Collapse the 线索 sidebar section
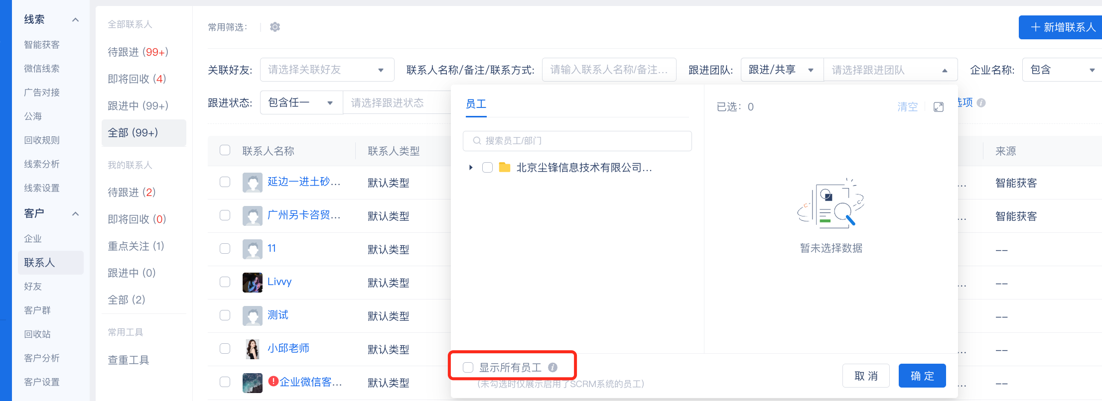 76,20
